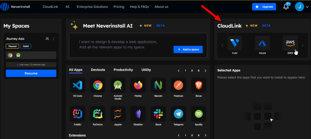
Task: Jump to All Apps page 1
Action: [186, 71]
